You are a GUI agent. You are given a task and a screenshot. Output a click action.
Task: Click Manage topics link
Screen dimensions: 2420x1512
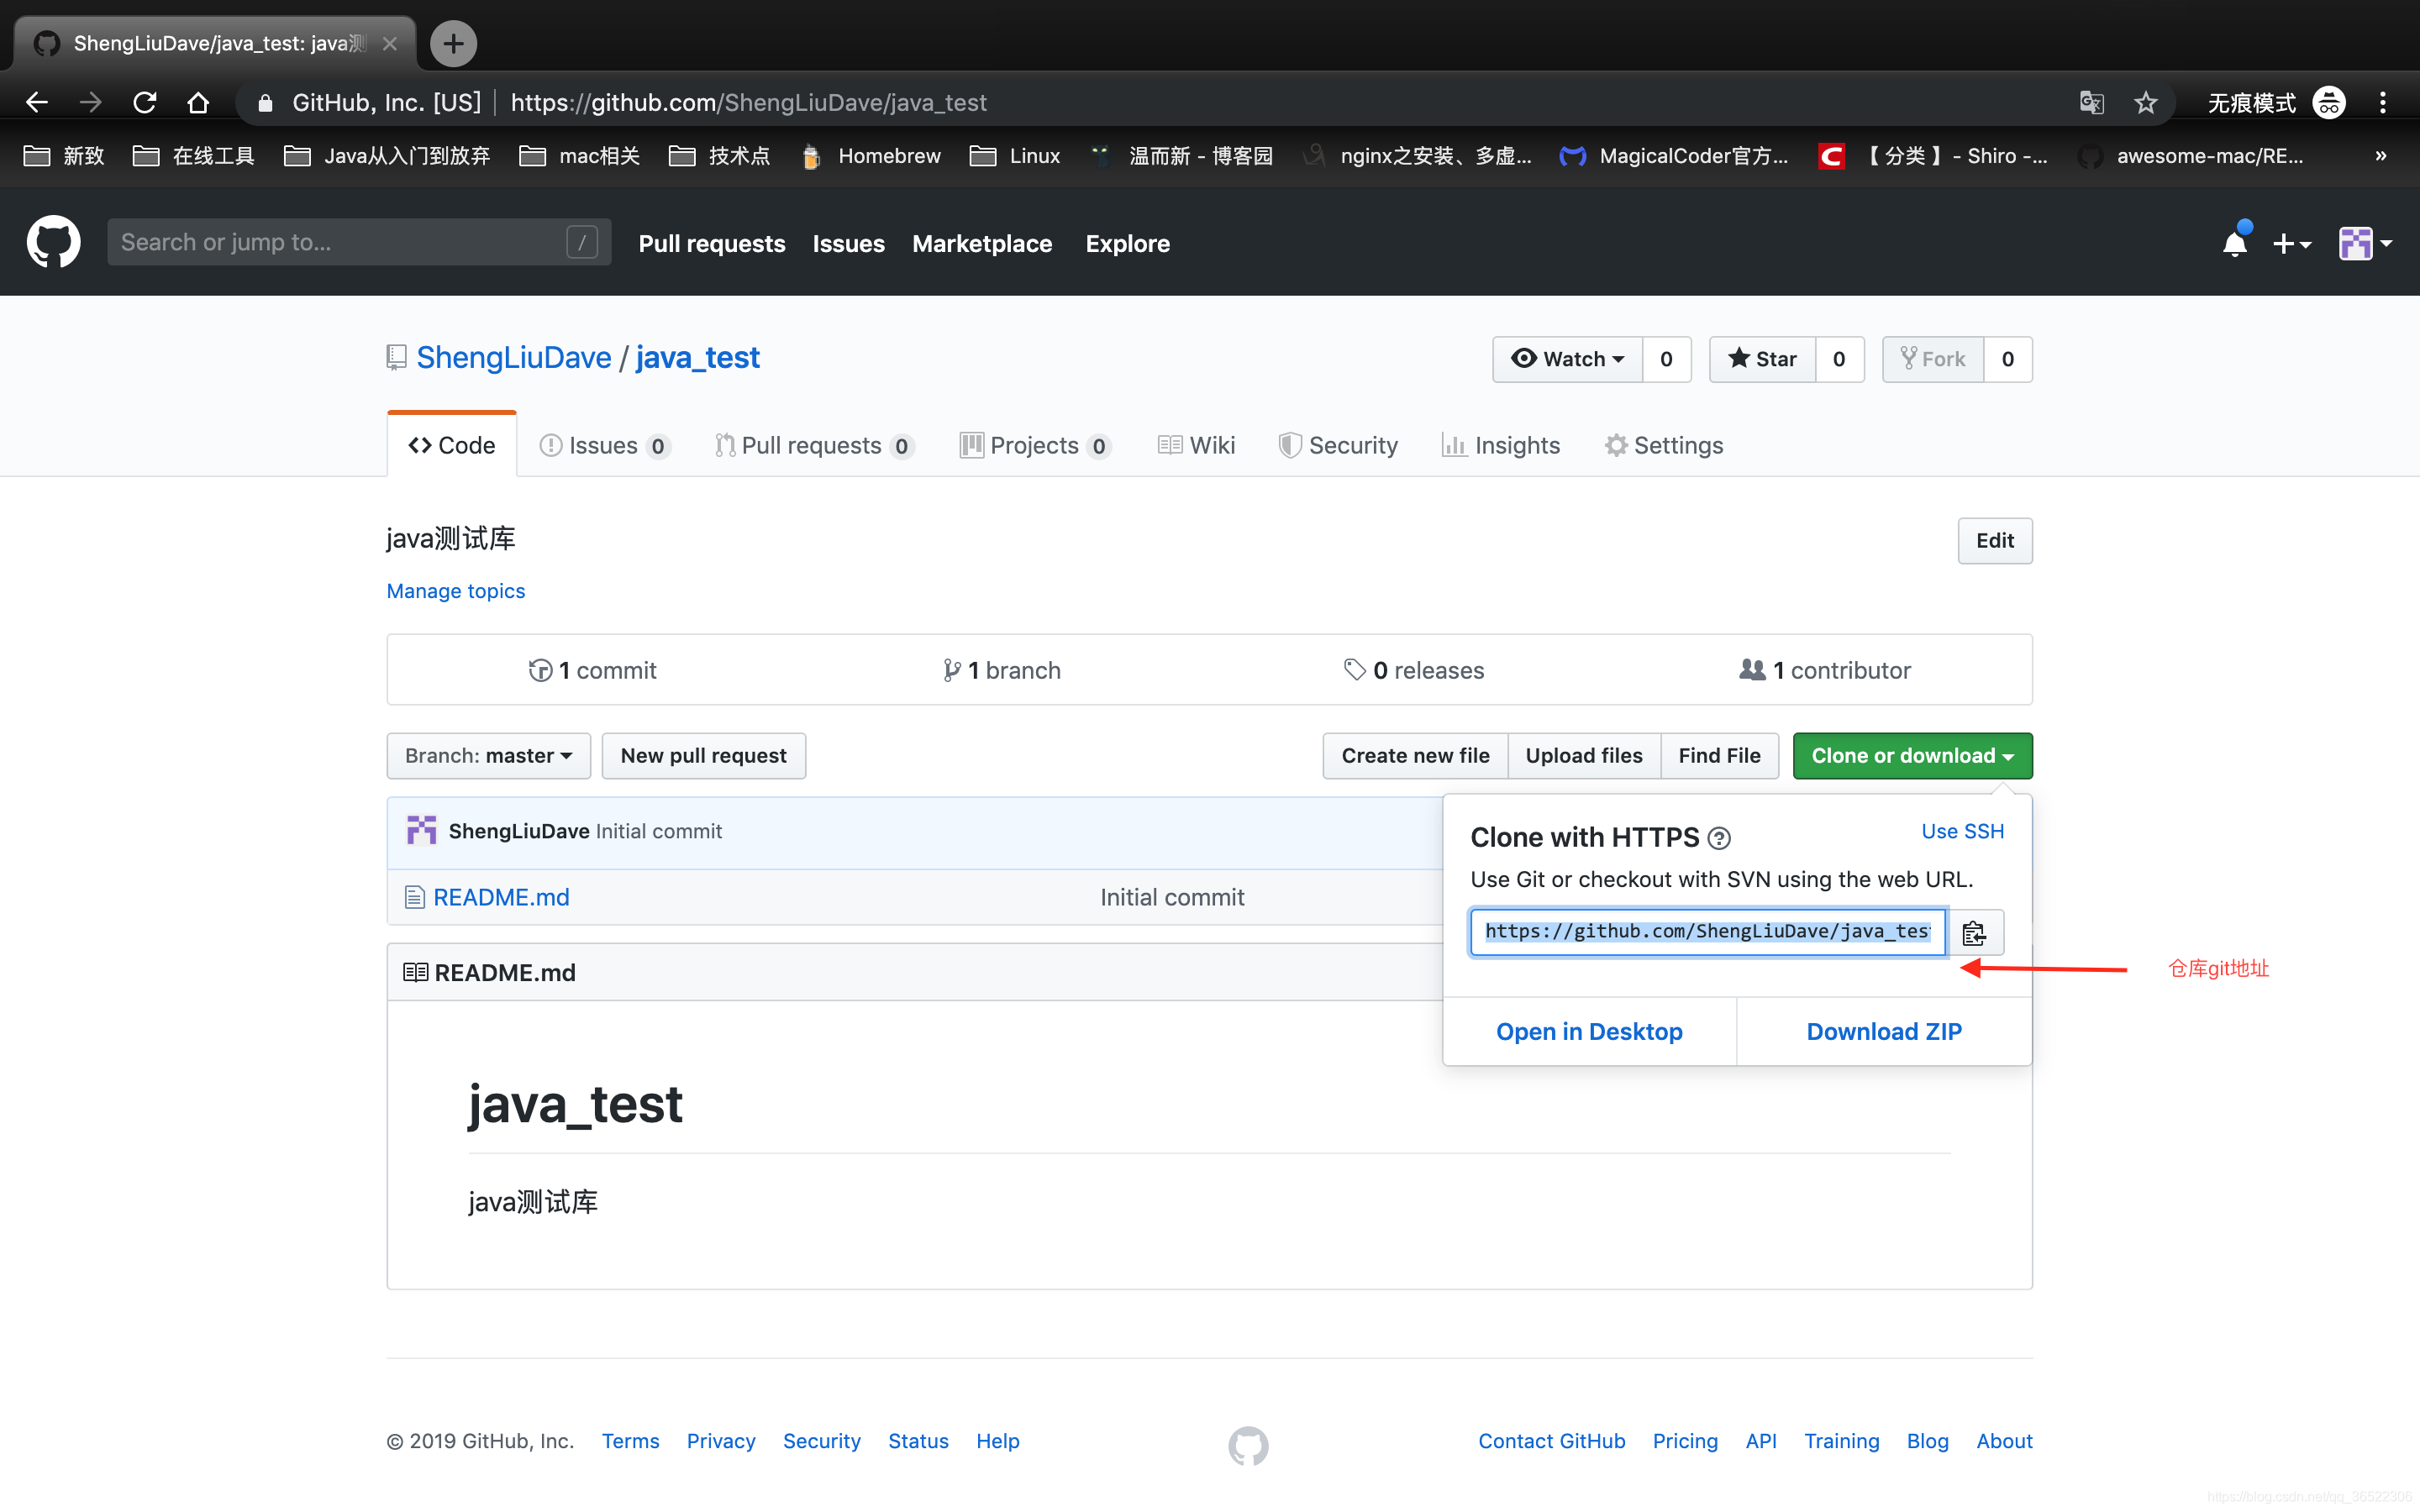(455, 589)
